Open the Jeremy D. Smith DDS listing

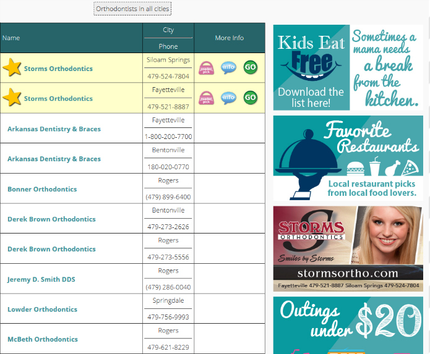click(x=41, y=279)
